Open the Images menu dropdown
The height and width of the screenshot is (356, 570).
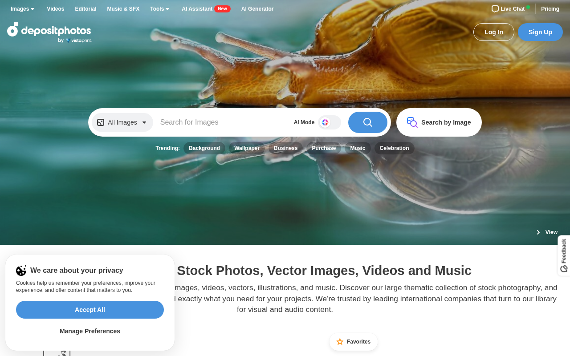[x=23, y=9]
